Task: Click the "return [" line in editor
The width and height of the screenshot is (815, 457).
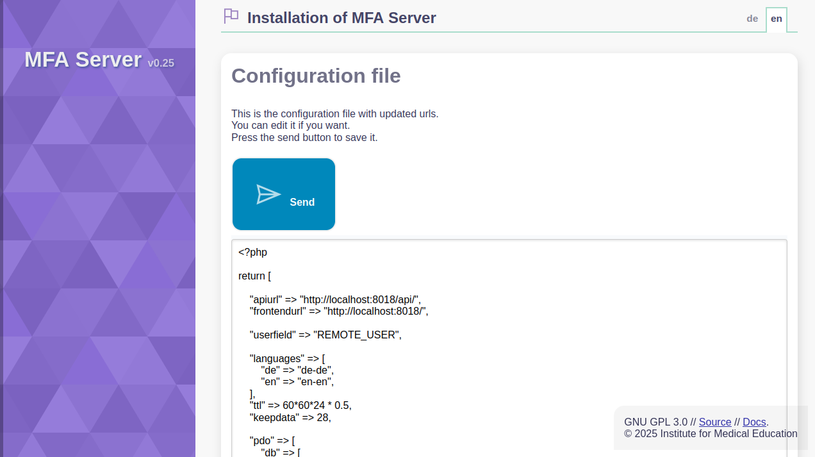Action: tap(254, 276)
